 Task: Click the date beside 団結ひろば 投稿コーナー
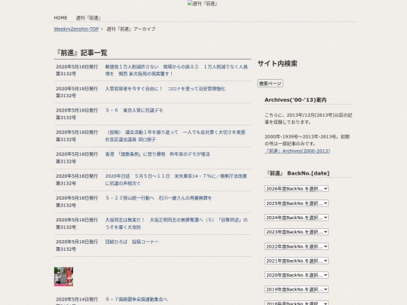point(77,242)
